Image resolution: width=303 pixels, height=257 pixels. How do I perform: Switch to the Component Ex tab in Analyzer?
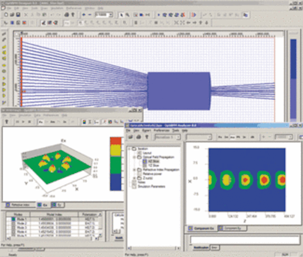point(202,229)
